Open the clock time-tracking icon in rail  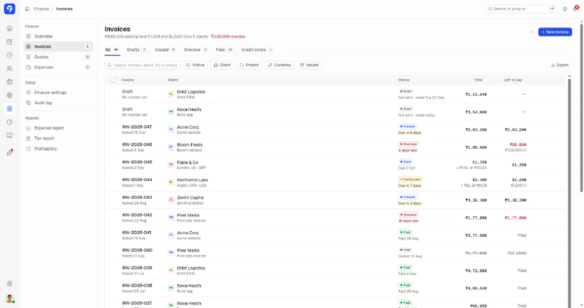9,55
